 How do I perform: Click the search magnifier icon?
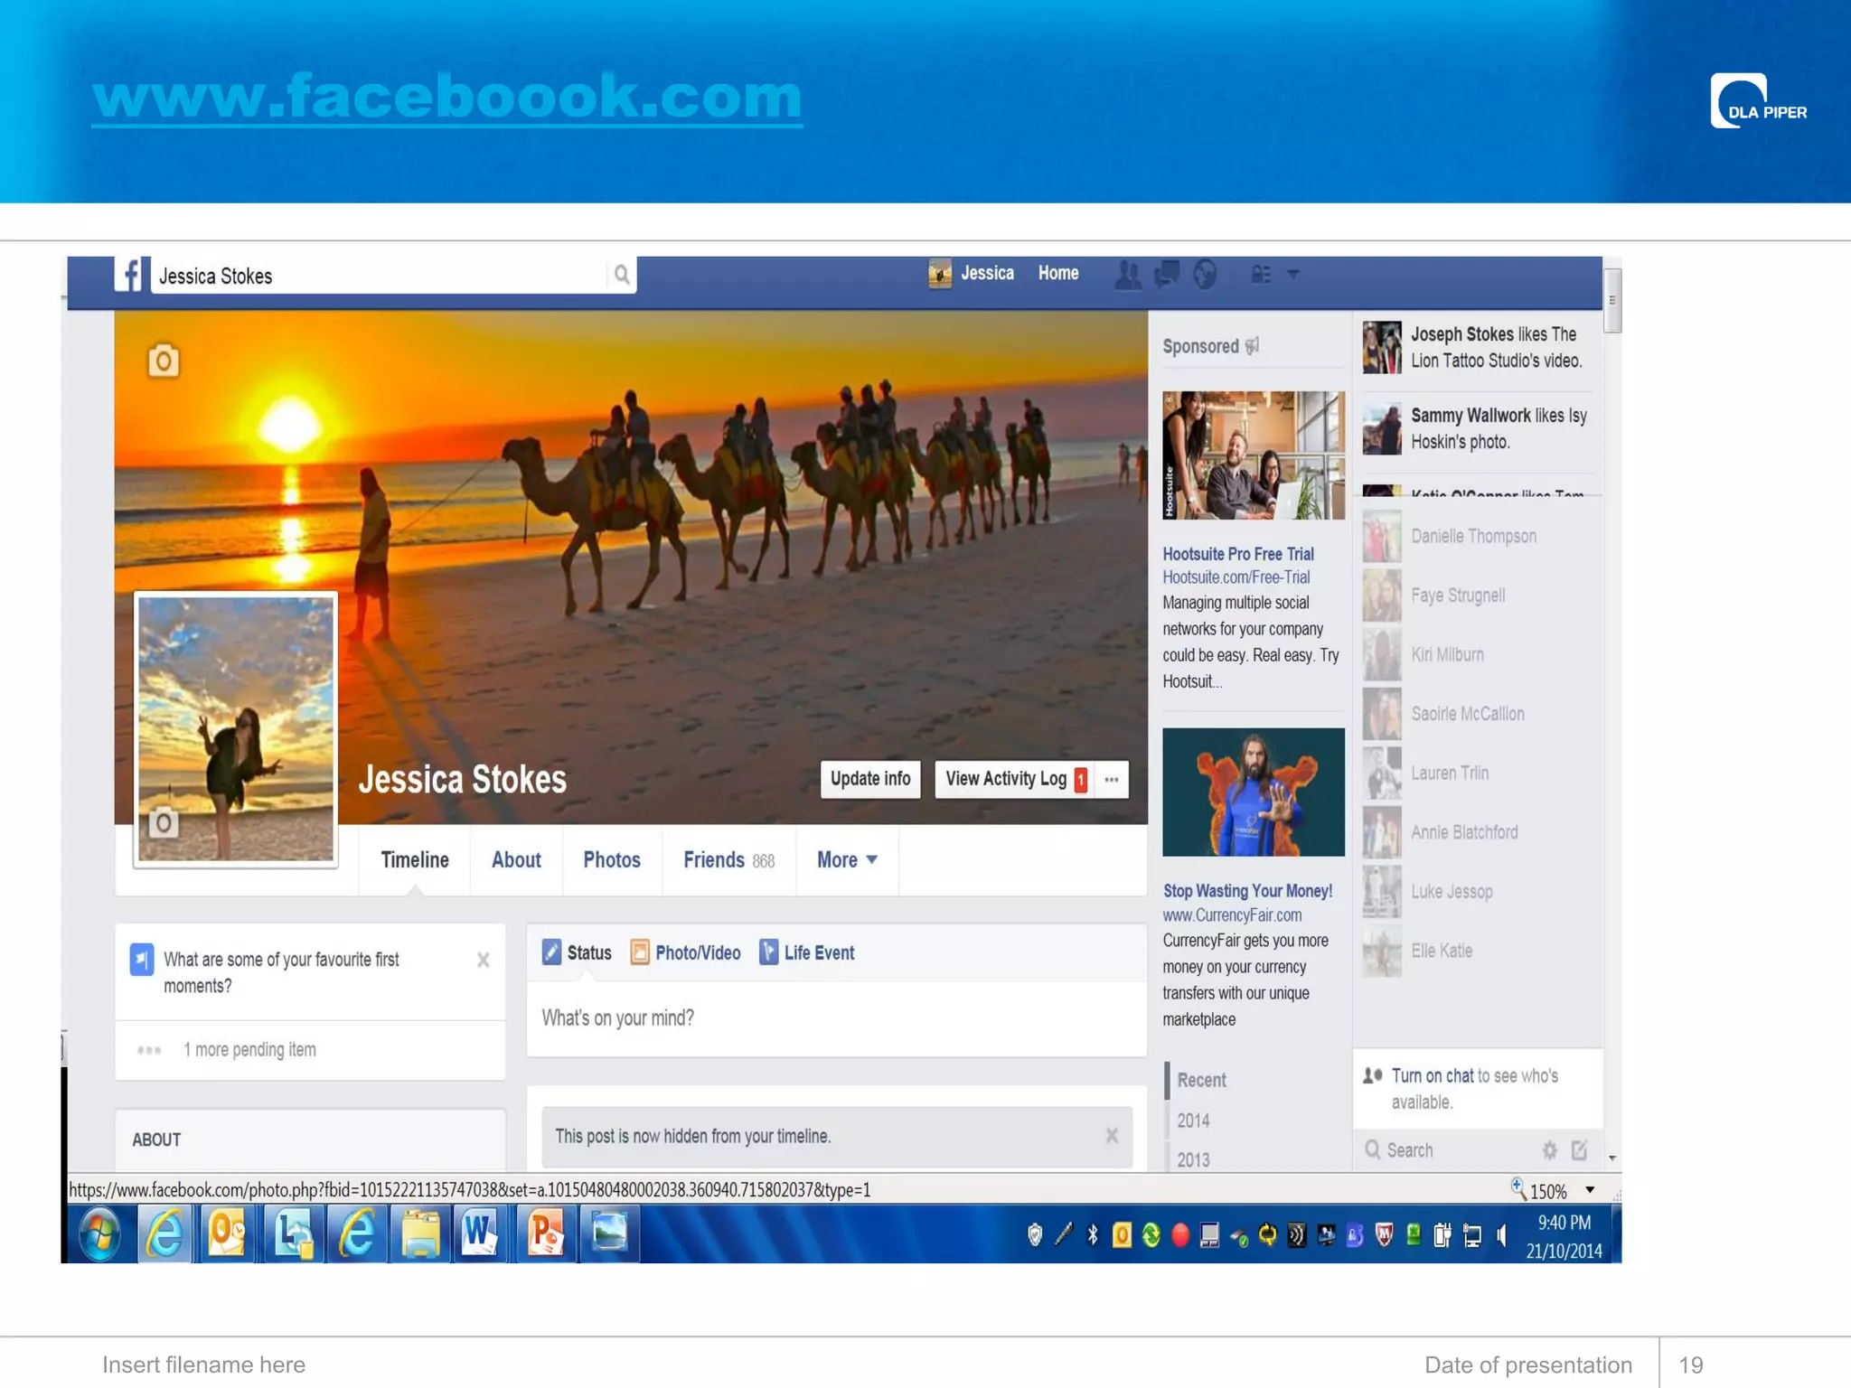click(x=622, y=275)
